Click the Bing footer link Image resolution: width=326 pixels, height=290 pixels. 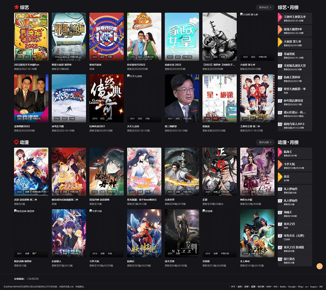click(300, 287)
